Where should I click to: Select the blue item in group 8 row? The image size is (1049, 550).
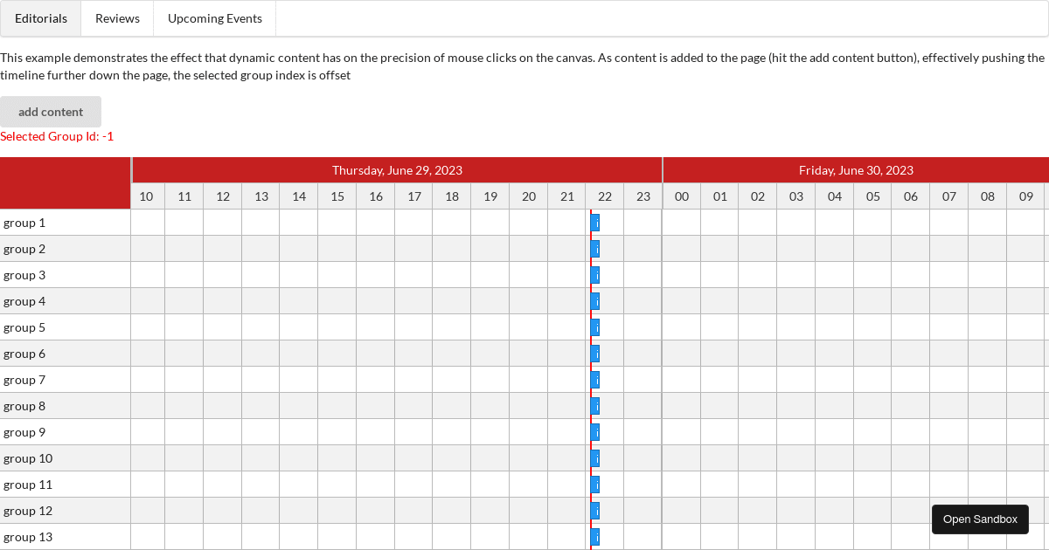point(595,406)
